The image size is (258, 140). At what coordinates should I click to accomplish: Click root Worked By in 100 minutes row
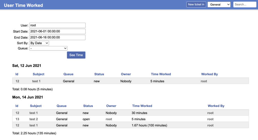coord(210,125)
